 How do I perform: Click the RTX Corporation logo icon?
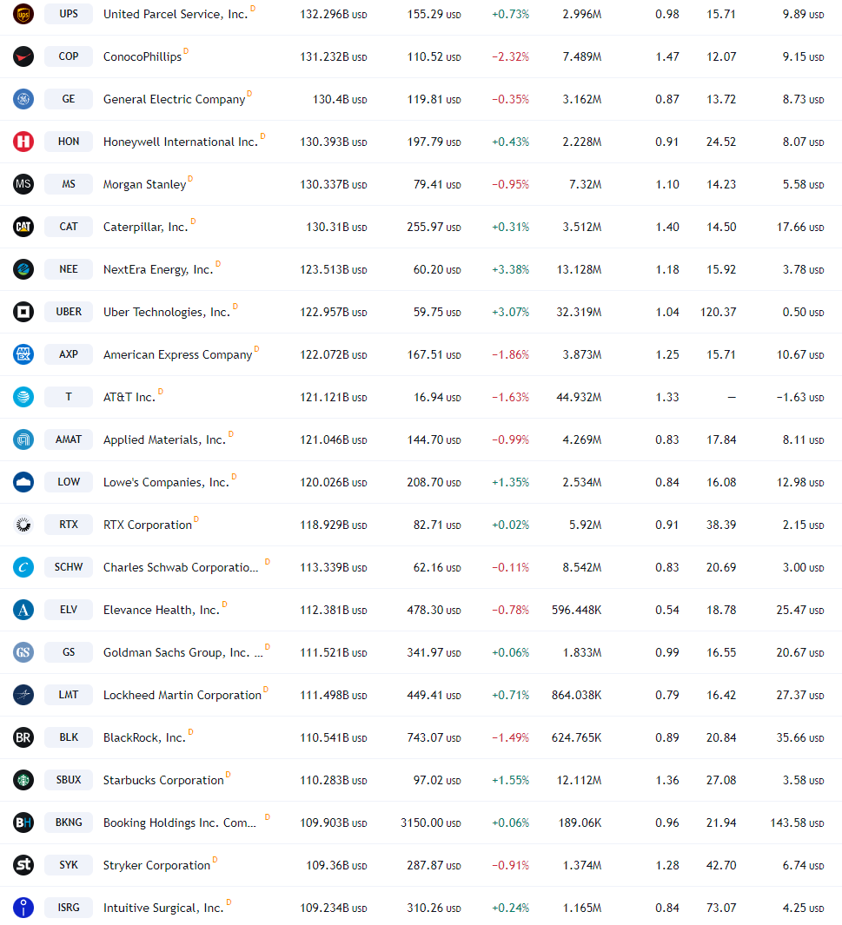pyautogui.click(x=23, y=525)
